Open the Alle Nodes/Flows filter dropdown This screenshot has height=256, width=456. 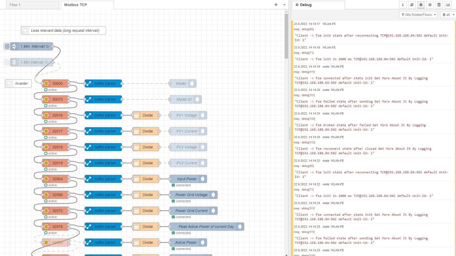click(418, 15)
